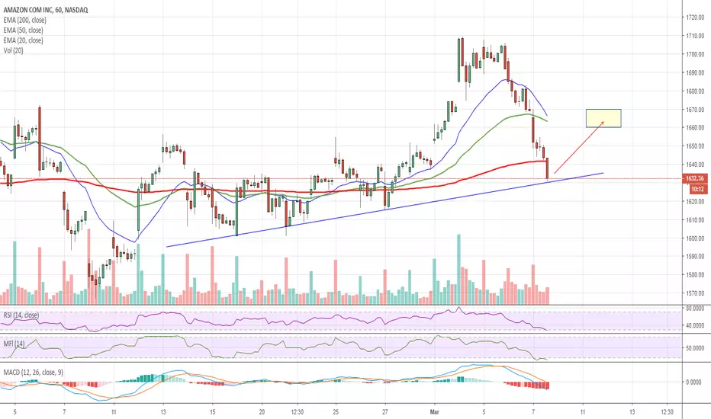Click the RSI 80.0000 scale value
This screenshot has height=419, width=711.
(x=695, y=308)
